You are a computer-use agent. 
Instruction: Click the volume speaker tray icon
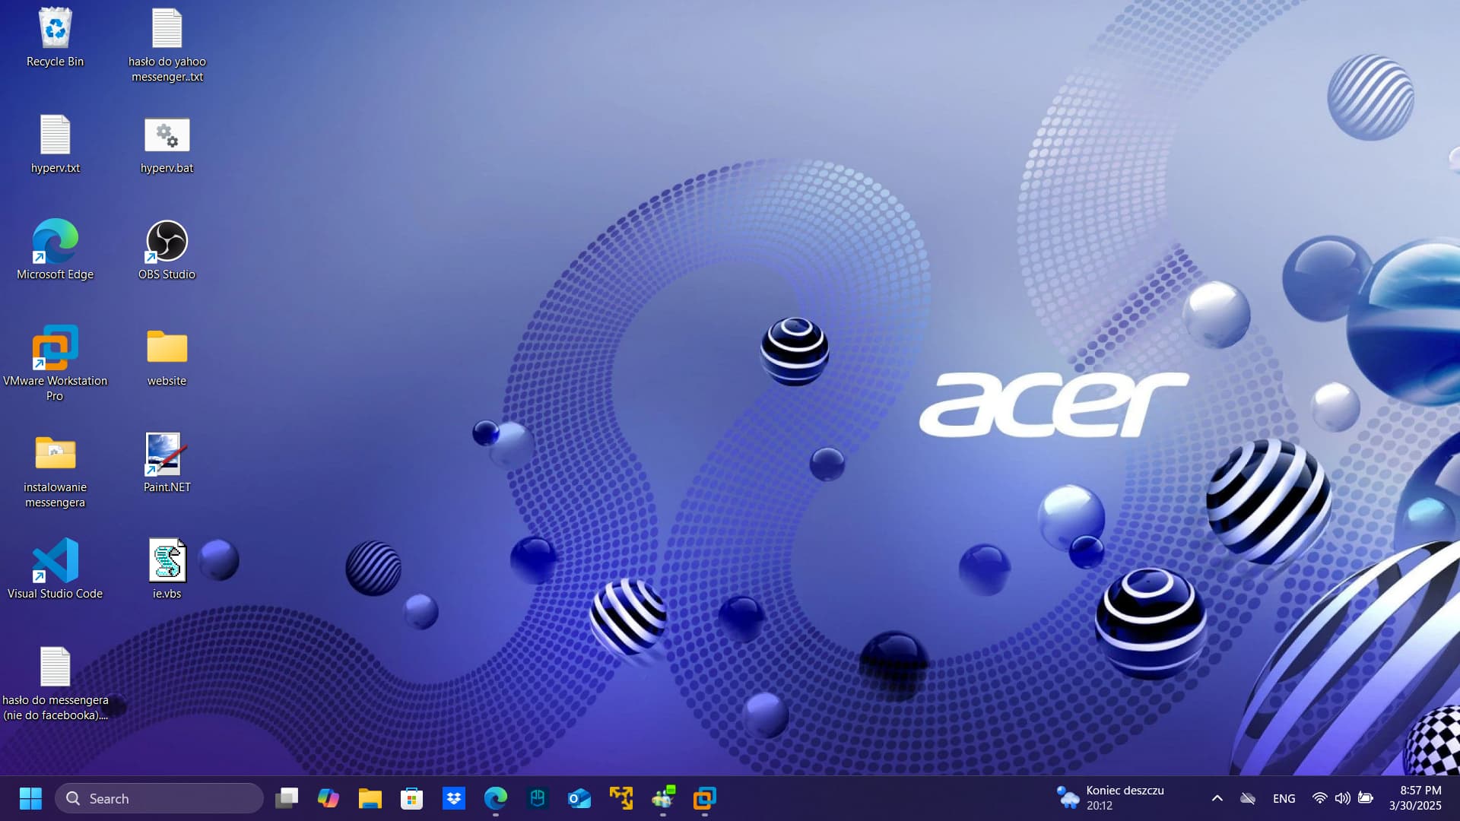coord(1342,798)
